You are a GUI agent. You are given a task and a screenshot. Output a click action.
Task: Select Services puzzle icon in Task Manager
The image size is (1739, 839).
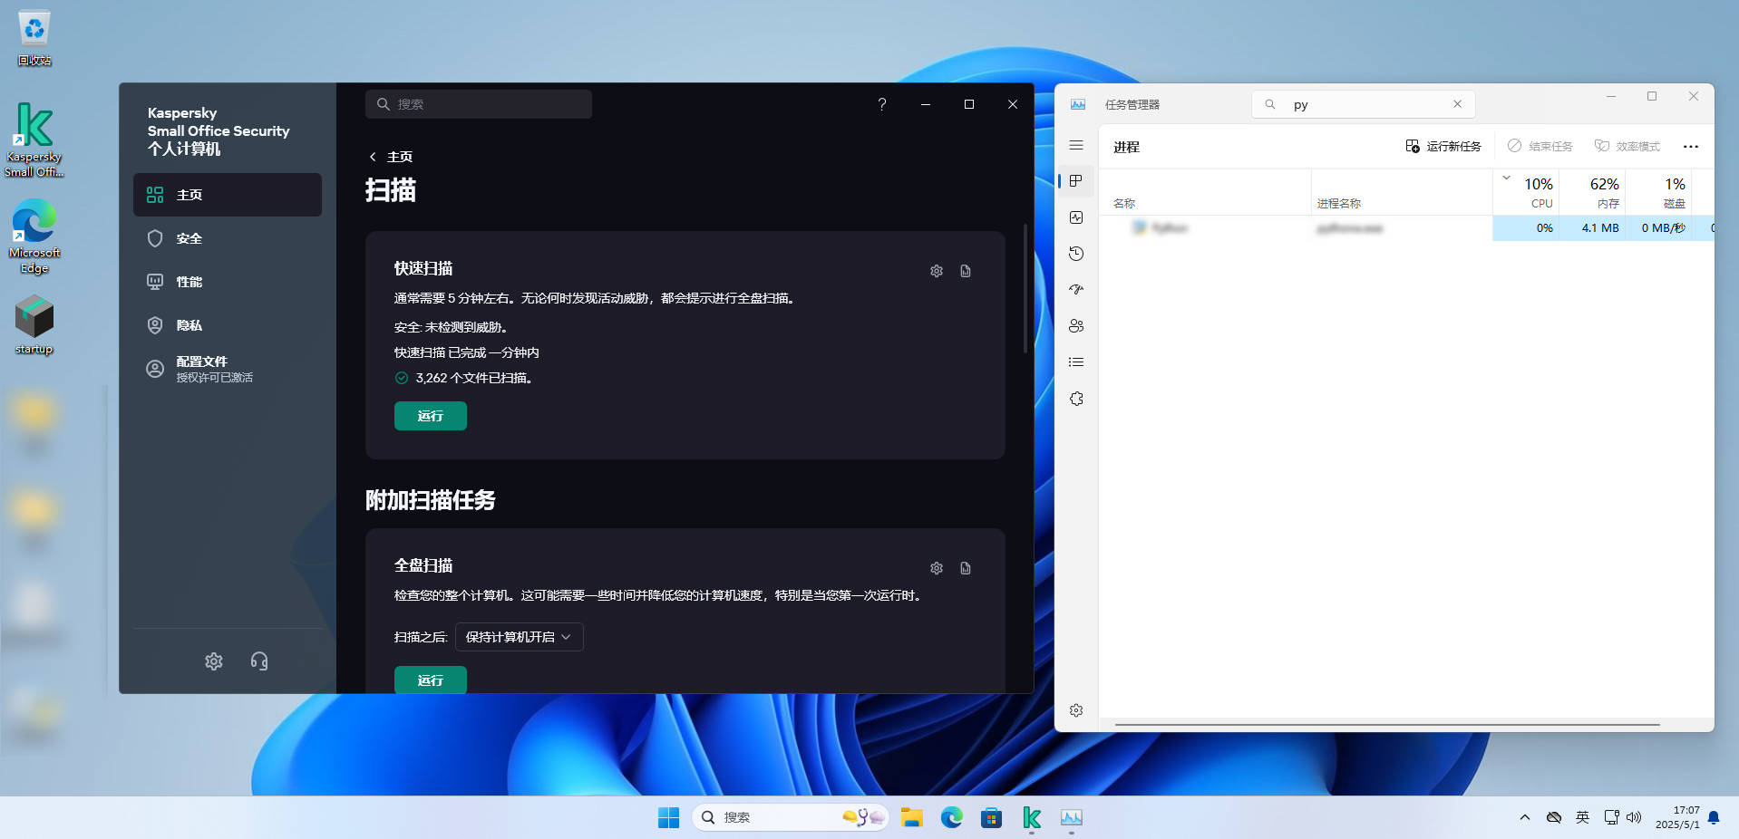pyautogui.click(x=1076, y=399)
